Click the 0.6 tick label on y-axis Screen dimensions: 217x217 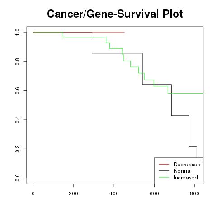click(17, 90)
